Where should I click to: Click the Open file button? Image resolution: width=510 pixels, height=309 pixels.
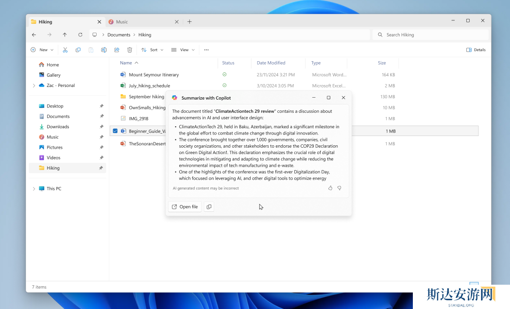pos(185,207)
